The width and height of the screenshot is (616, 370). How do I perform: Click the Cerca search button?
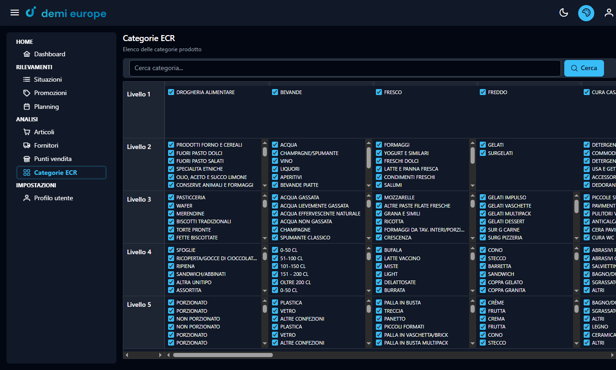(584, 68)
